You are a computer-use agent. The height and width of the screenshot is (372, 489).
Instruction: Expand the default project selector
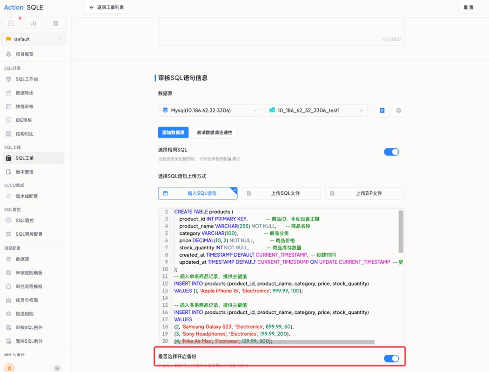[33, 40]
